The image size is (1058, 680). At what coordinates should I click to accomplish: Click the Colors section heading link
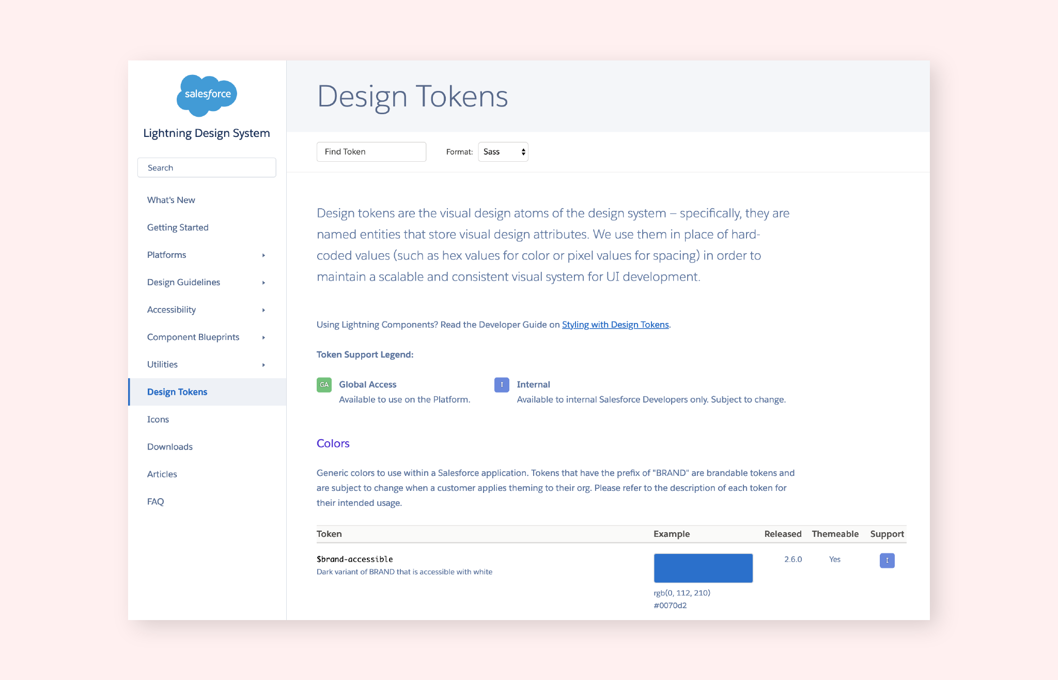333,443
